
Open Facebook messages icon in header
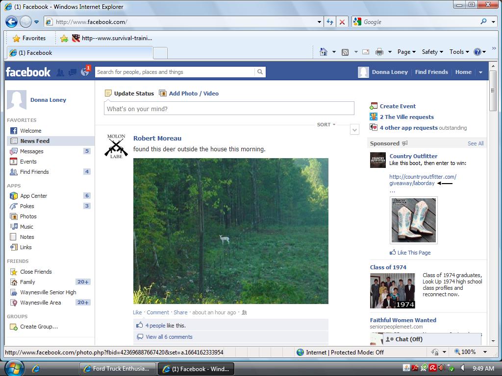73,72
